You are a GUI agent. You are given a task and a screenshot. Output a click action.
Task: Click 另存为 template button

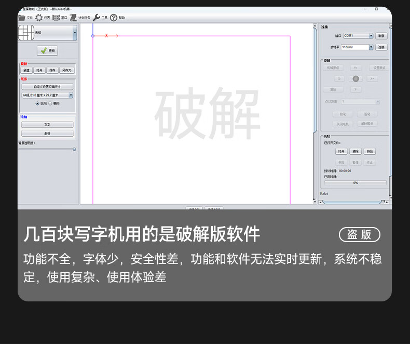(x=67, y=70)
